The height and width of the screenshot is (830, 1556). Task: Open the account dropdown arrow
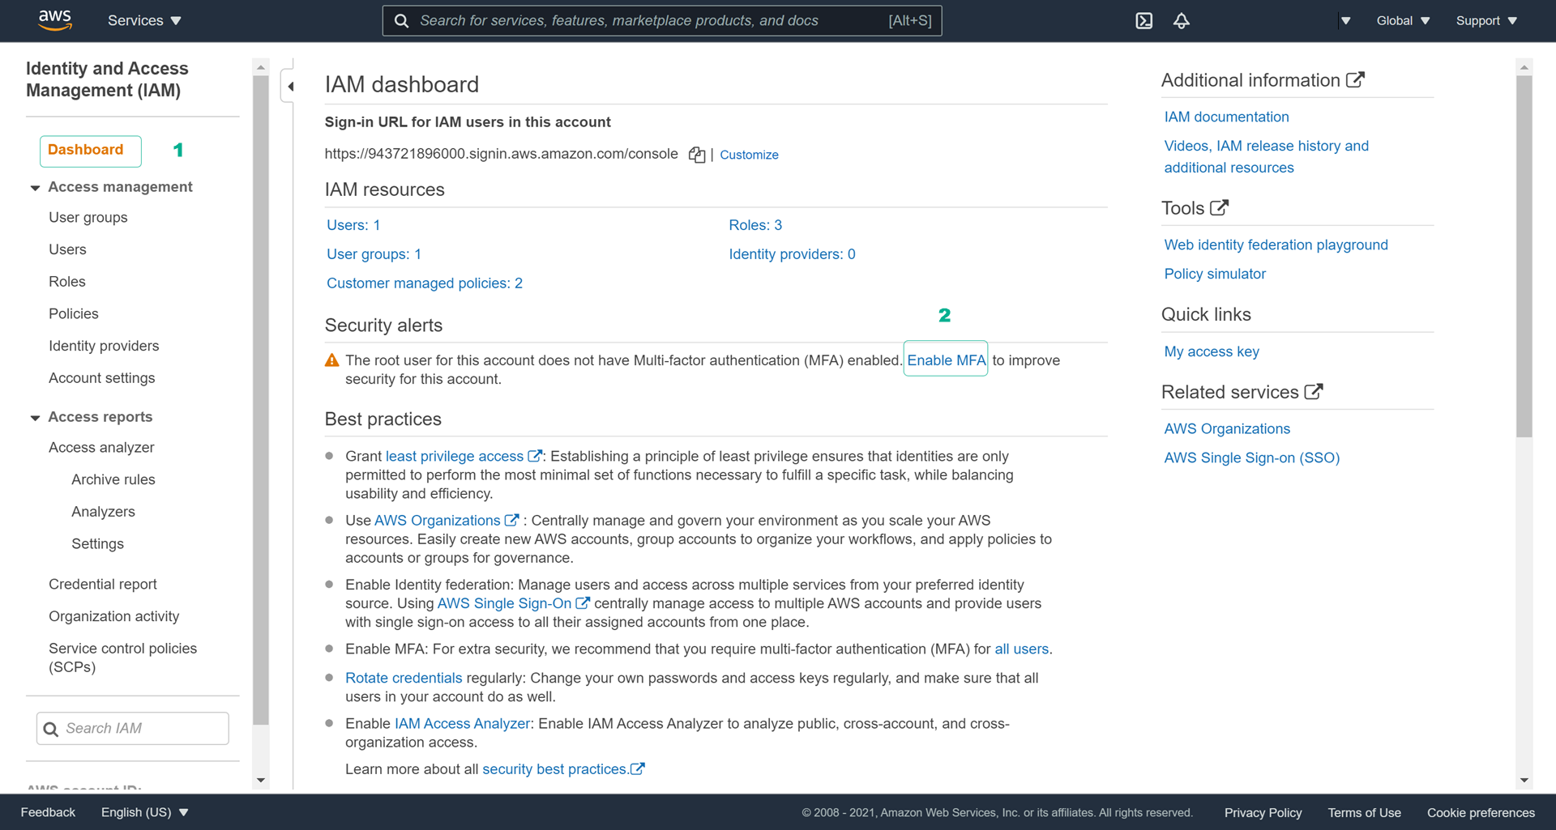tap(1345, 21)
